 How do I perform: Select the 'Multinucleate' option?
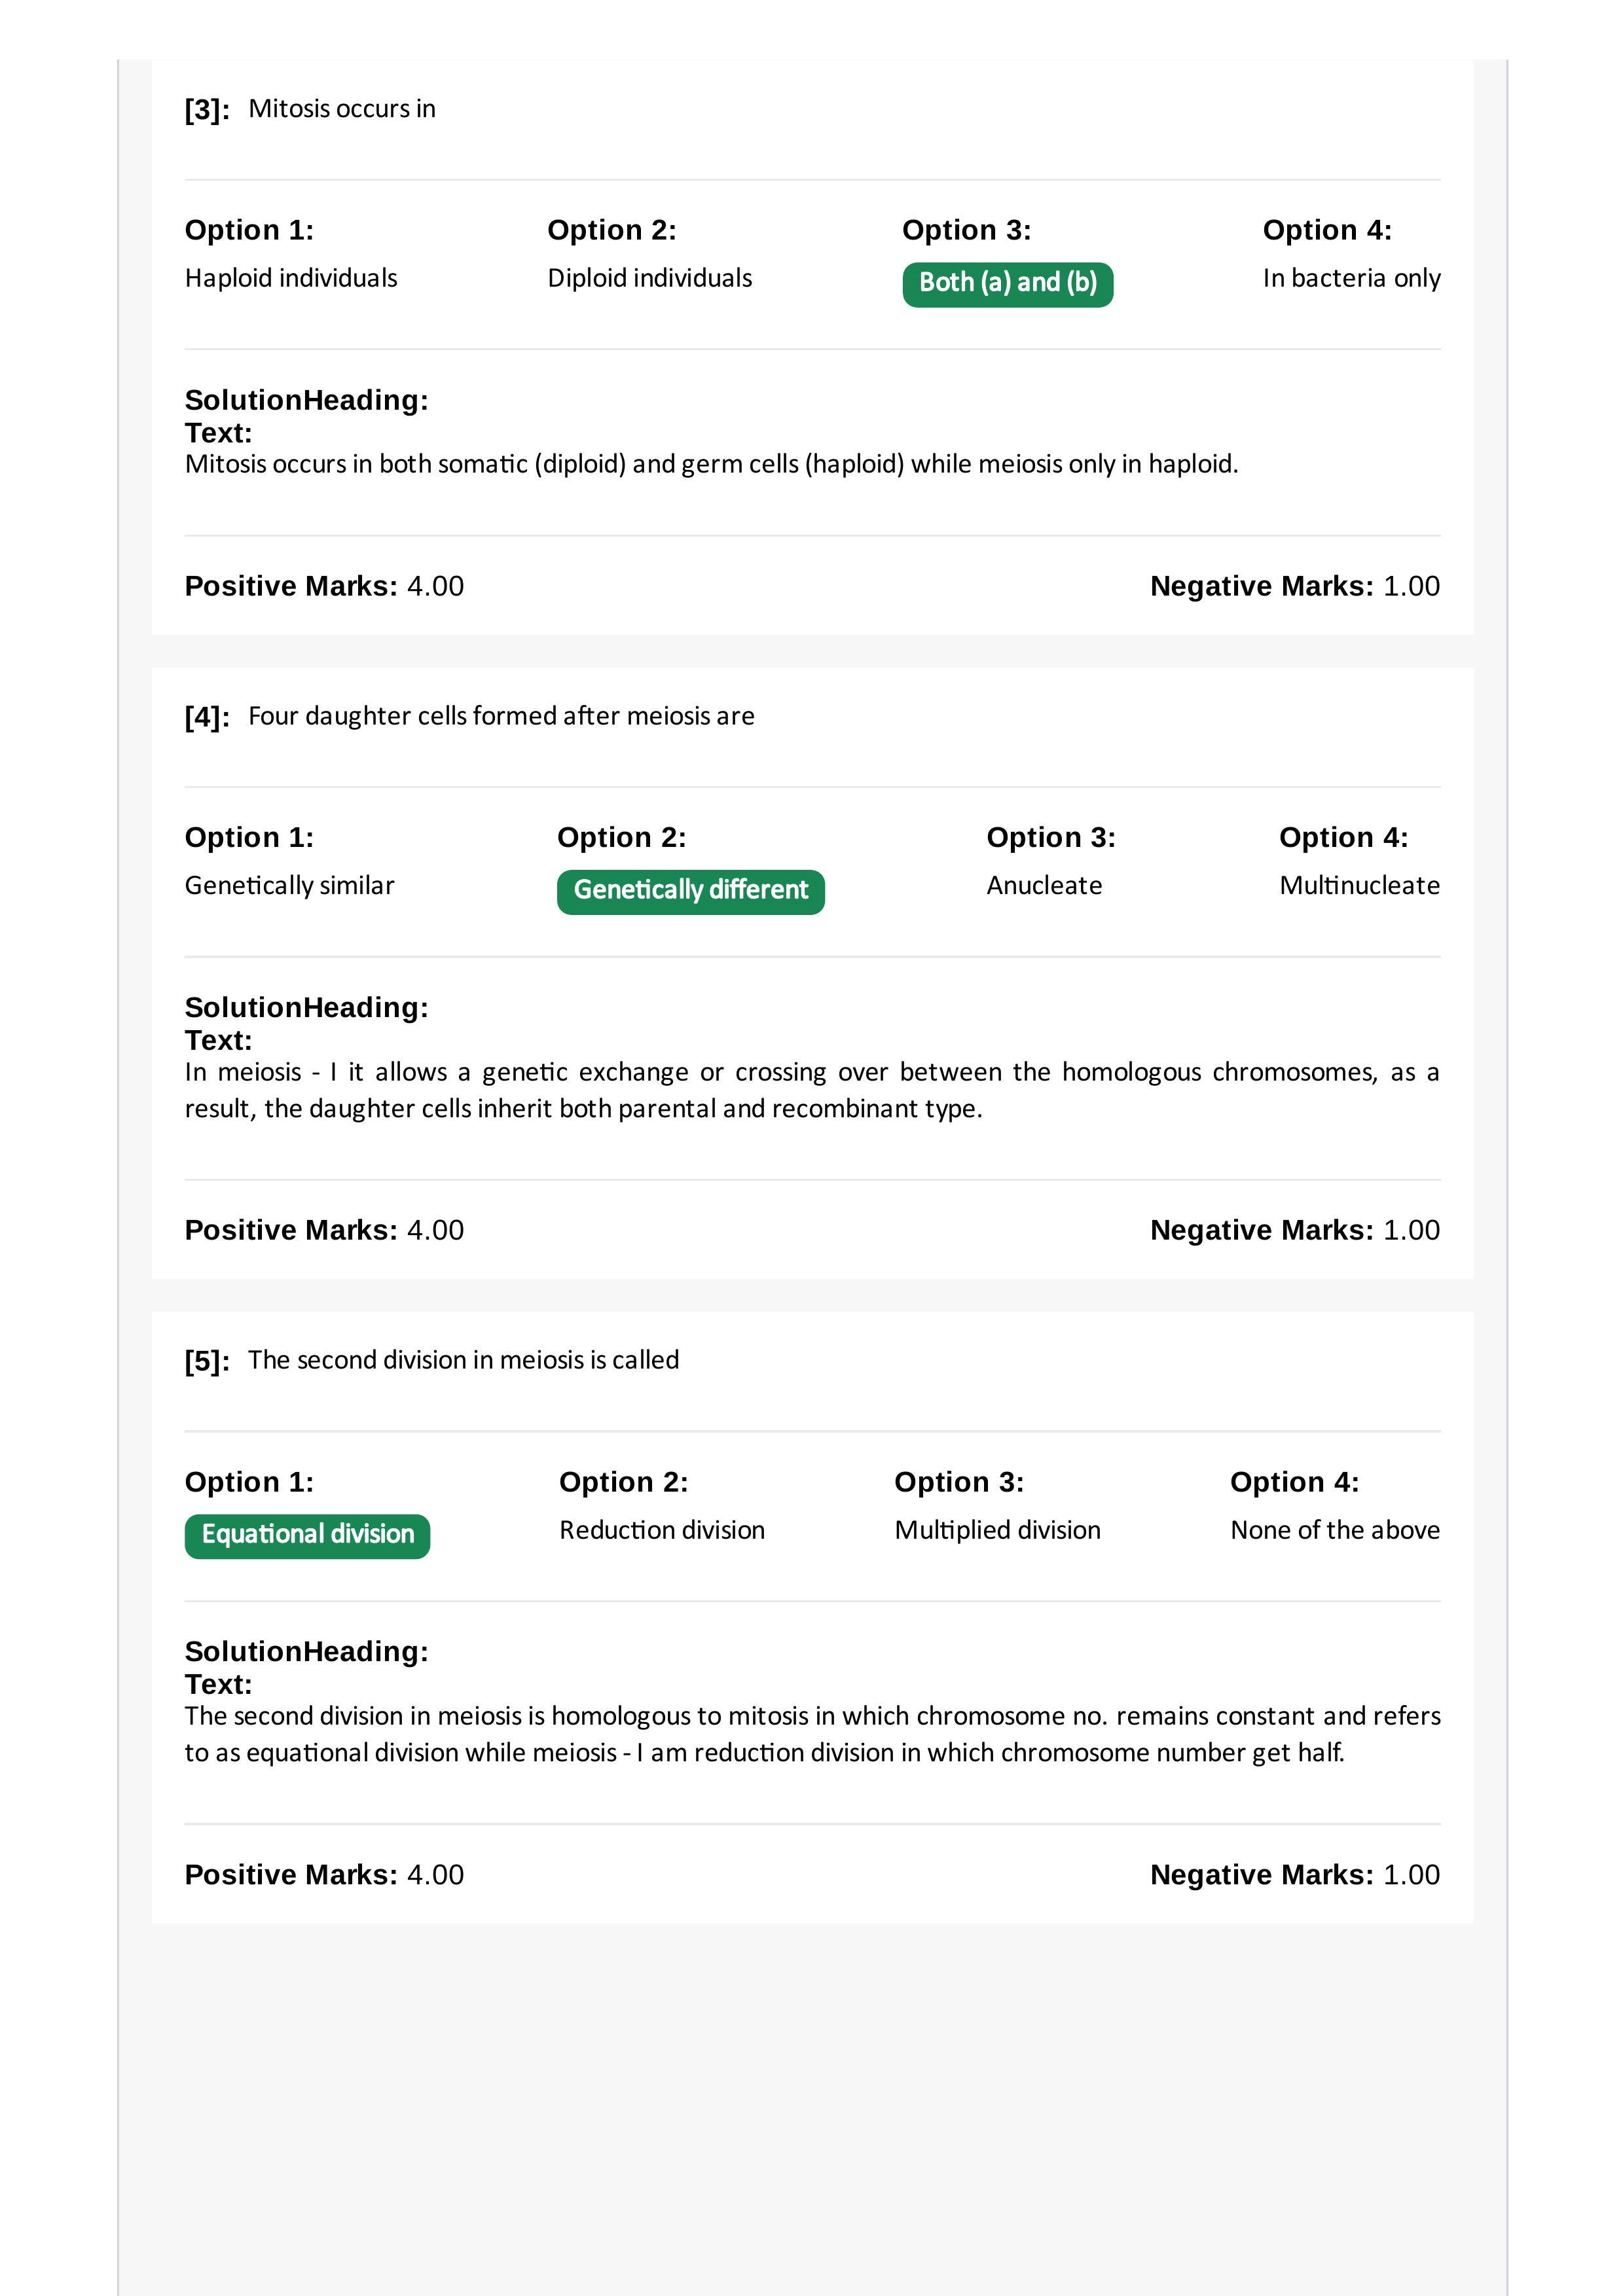(1359, 885)
